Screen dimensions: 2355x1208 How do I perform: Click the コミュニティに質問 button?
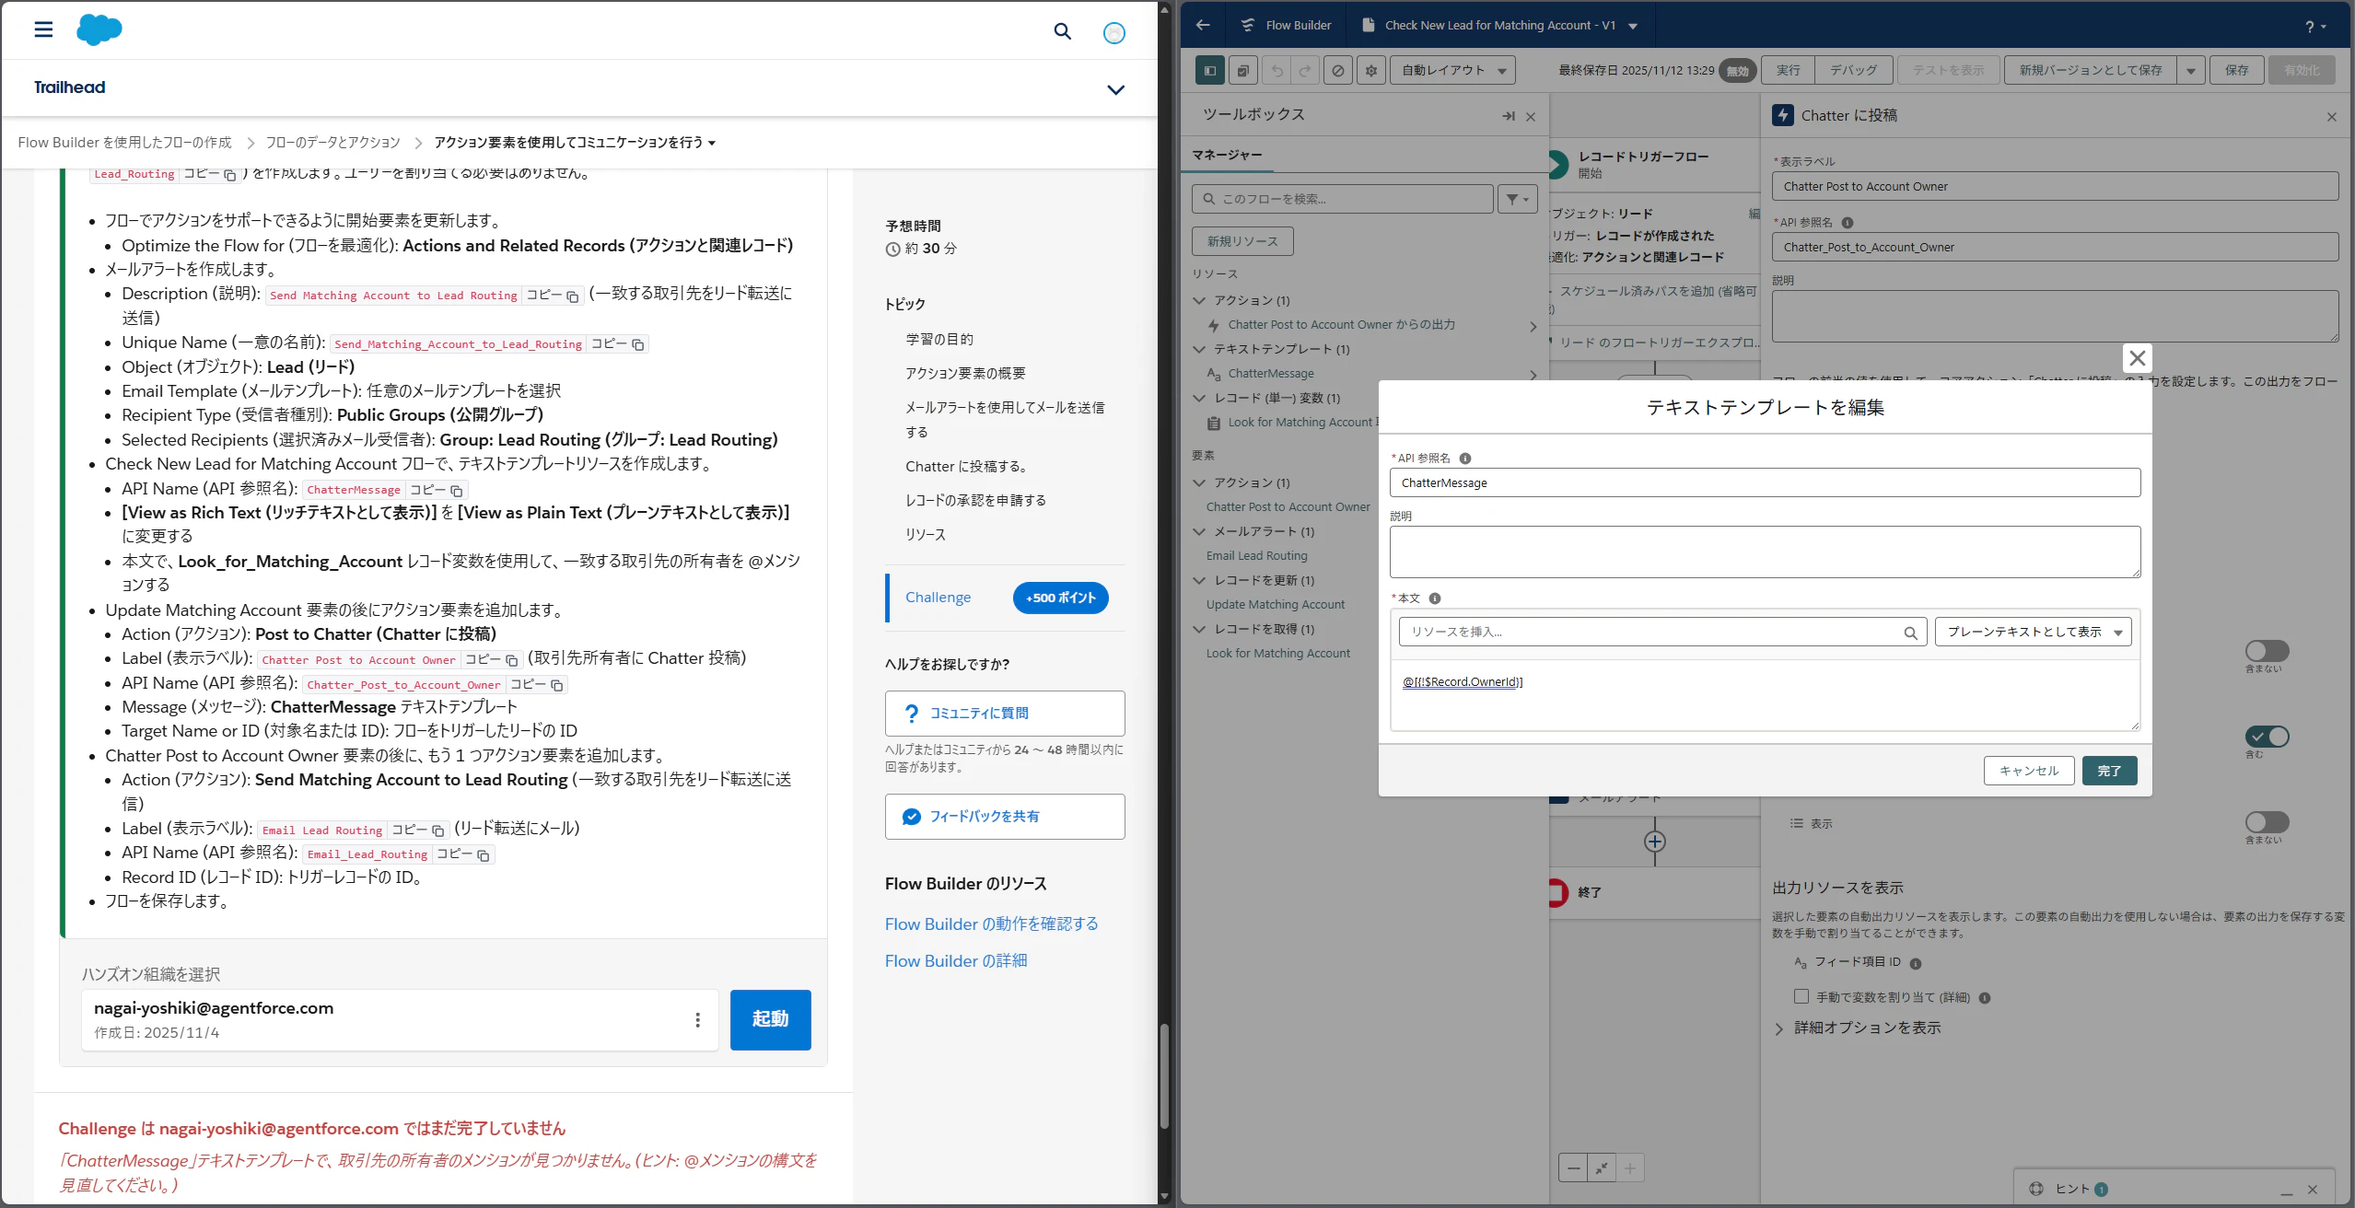(x=1005, y=714)
